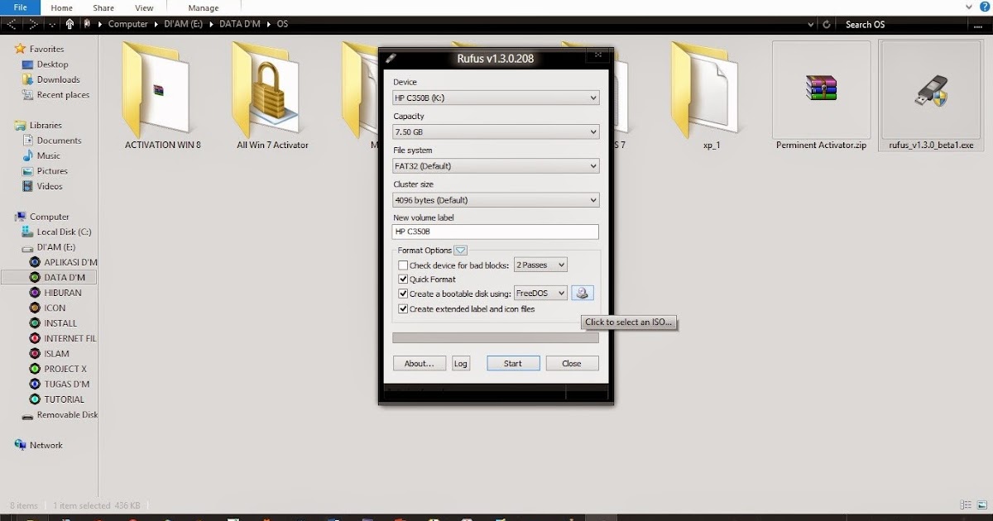Open the File system FAT32 dropdown

click(x=496, y=165)
